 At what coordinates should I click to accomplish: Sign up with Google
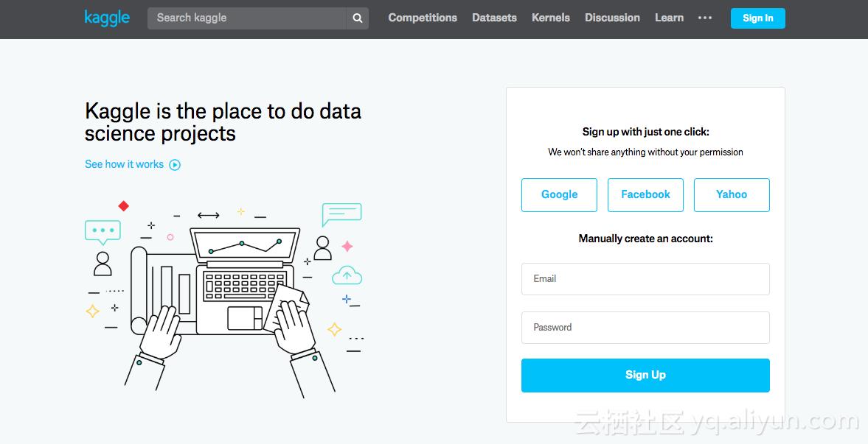559,195
